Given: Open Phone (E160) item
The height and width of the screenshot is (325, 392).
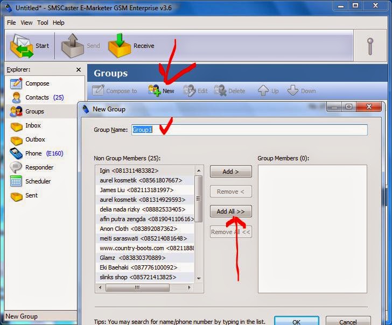Looking at the screenshot, I should [37, 153].
